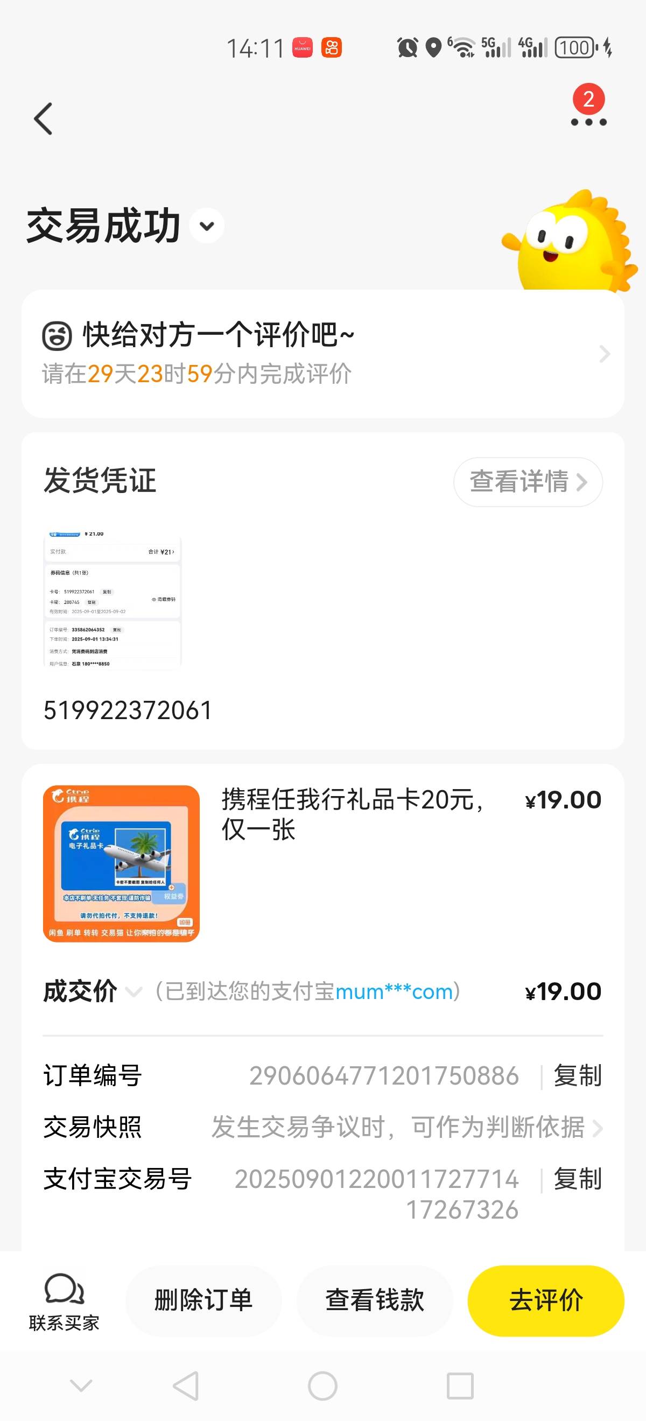Tap the emoji face review icon
Image resolution: width=646 pixels, height=1421 pixels.
click(x=57, y=336)
